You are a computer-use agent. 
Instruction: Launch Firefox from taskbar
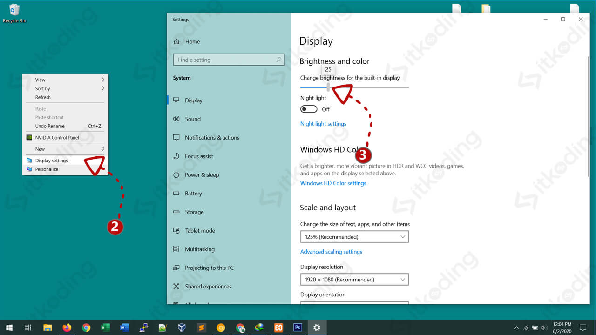pos(67,328)
